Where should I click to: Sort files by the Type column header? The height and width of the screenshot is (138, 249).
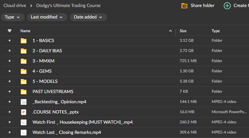215,31
